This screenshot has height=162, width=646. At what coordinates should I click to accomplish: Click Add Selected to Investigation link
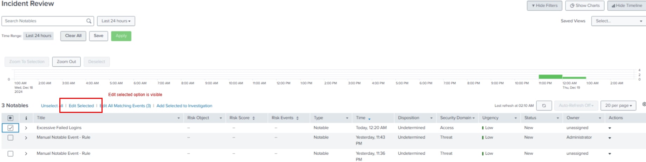pyautogui.click(x=184, y=106)
